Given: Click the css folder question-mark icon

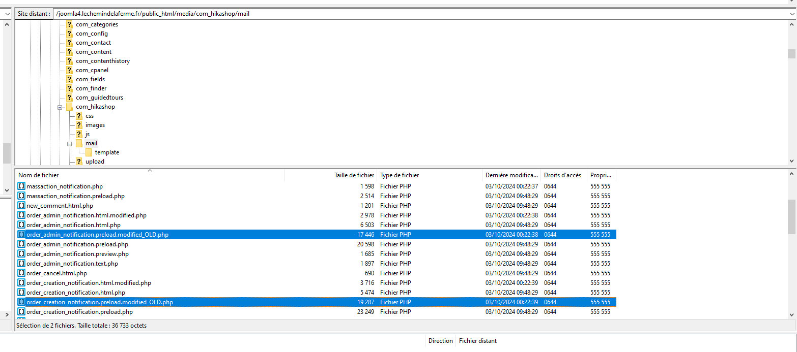Looking at the screenshot, I should (x=79, y=116).
